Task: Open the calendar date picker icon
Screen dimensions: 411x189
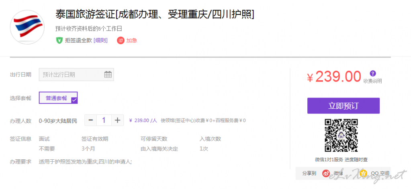Action: (x=108, y=74)
